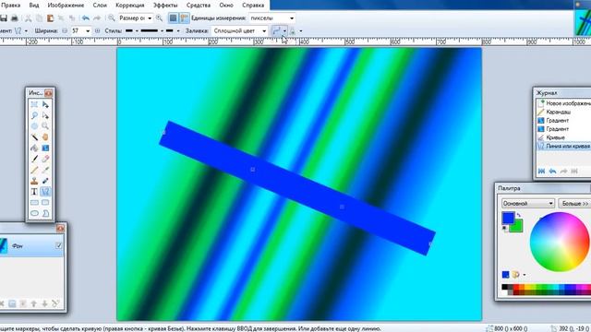Select the Color Picker eyedropper tool
Image resolution: width=591 pixels, height=332 pixels.
[45, 170]
